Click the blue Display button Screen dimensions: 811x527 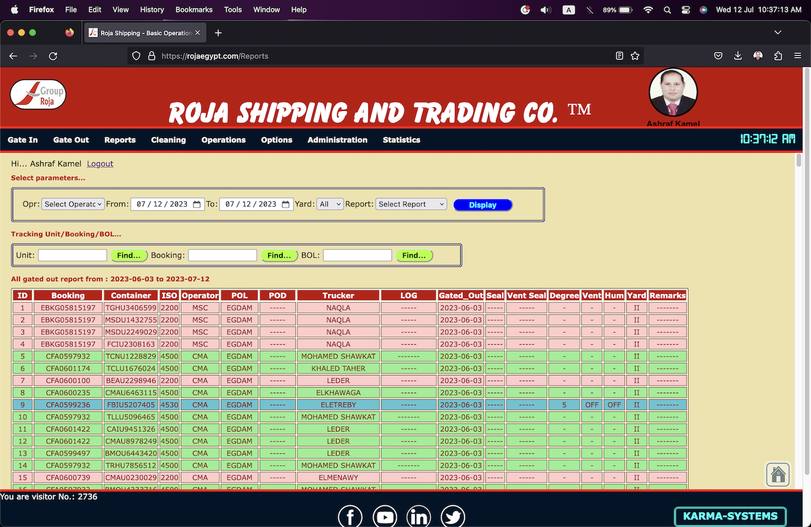482,205
